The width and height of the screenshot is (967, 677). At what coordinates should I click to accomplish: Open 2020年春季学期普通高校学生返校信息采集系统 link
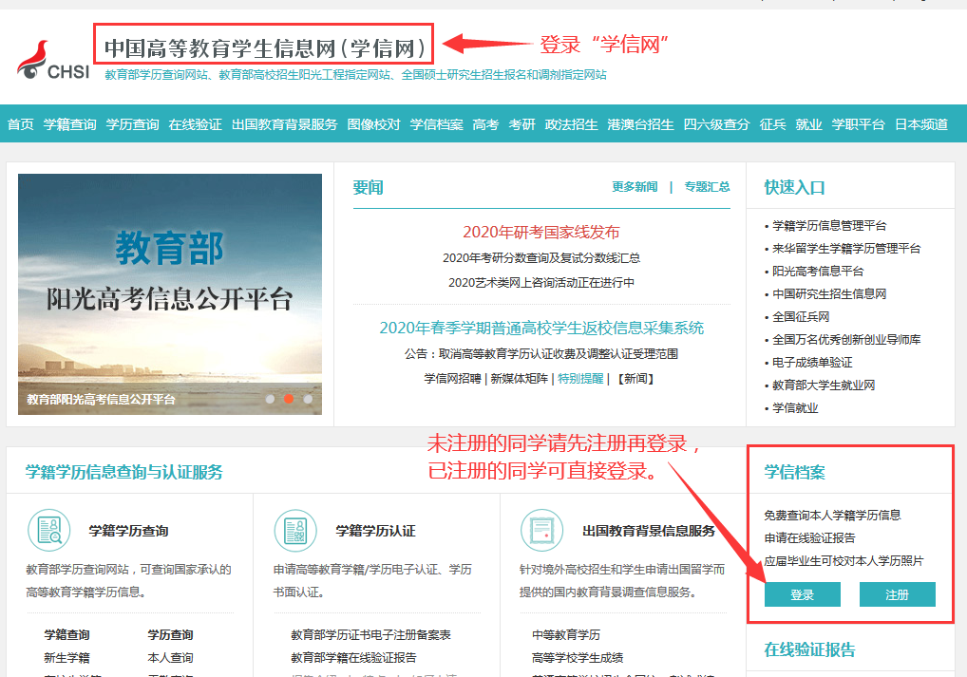point(540,328)
